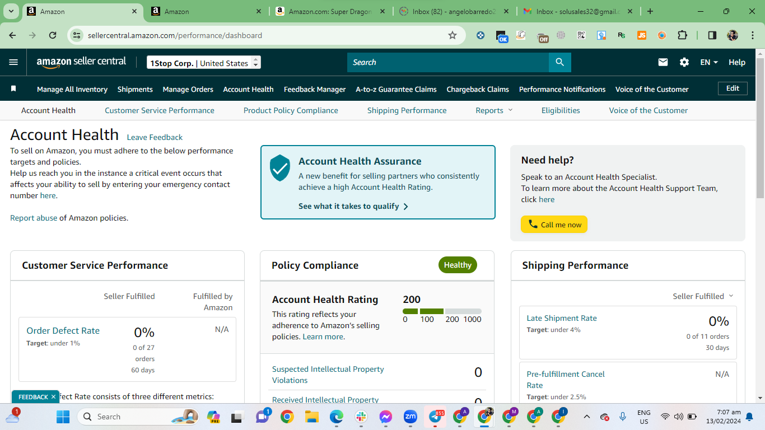Click the bookmark flag icon beside Manage All Inventory

tap(13, 88)
